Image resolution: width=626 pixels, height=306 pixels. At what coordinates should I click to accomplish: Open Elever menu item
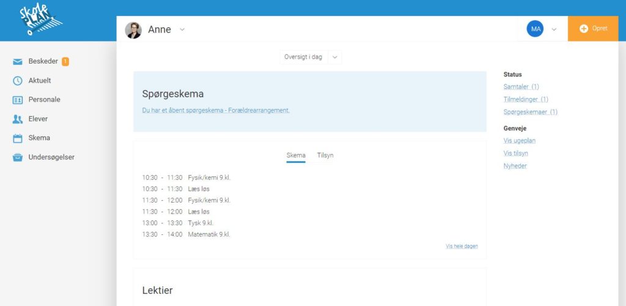(38, 119)
